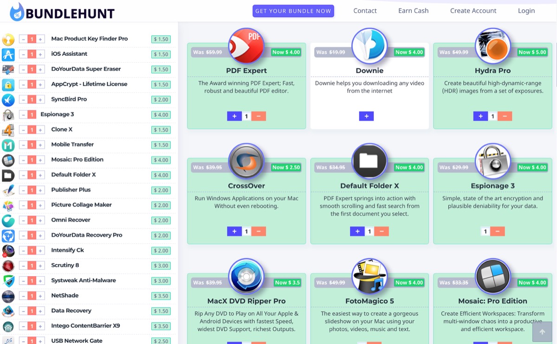Increase Hydra Pro quantity with plus

coord(480,116)
